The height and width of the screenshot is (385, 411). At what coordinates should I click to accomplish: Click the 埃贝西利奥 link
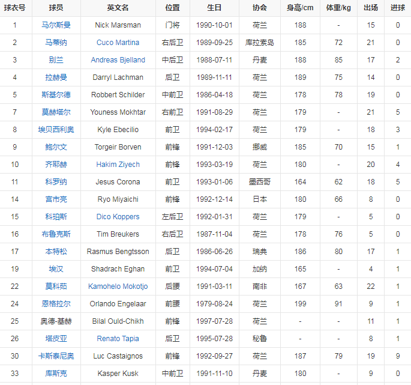coord(56,130)
